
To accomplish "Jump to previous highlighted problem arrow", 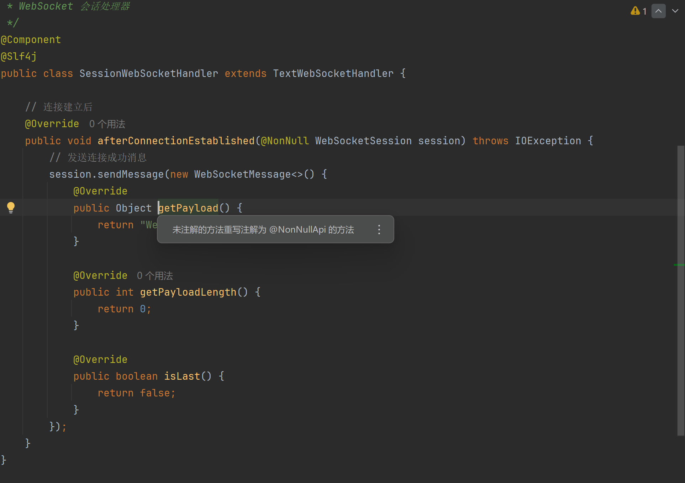I will [658, 11].
